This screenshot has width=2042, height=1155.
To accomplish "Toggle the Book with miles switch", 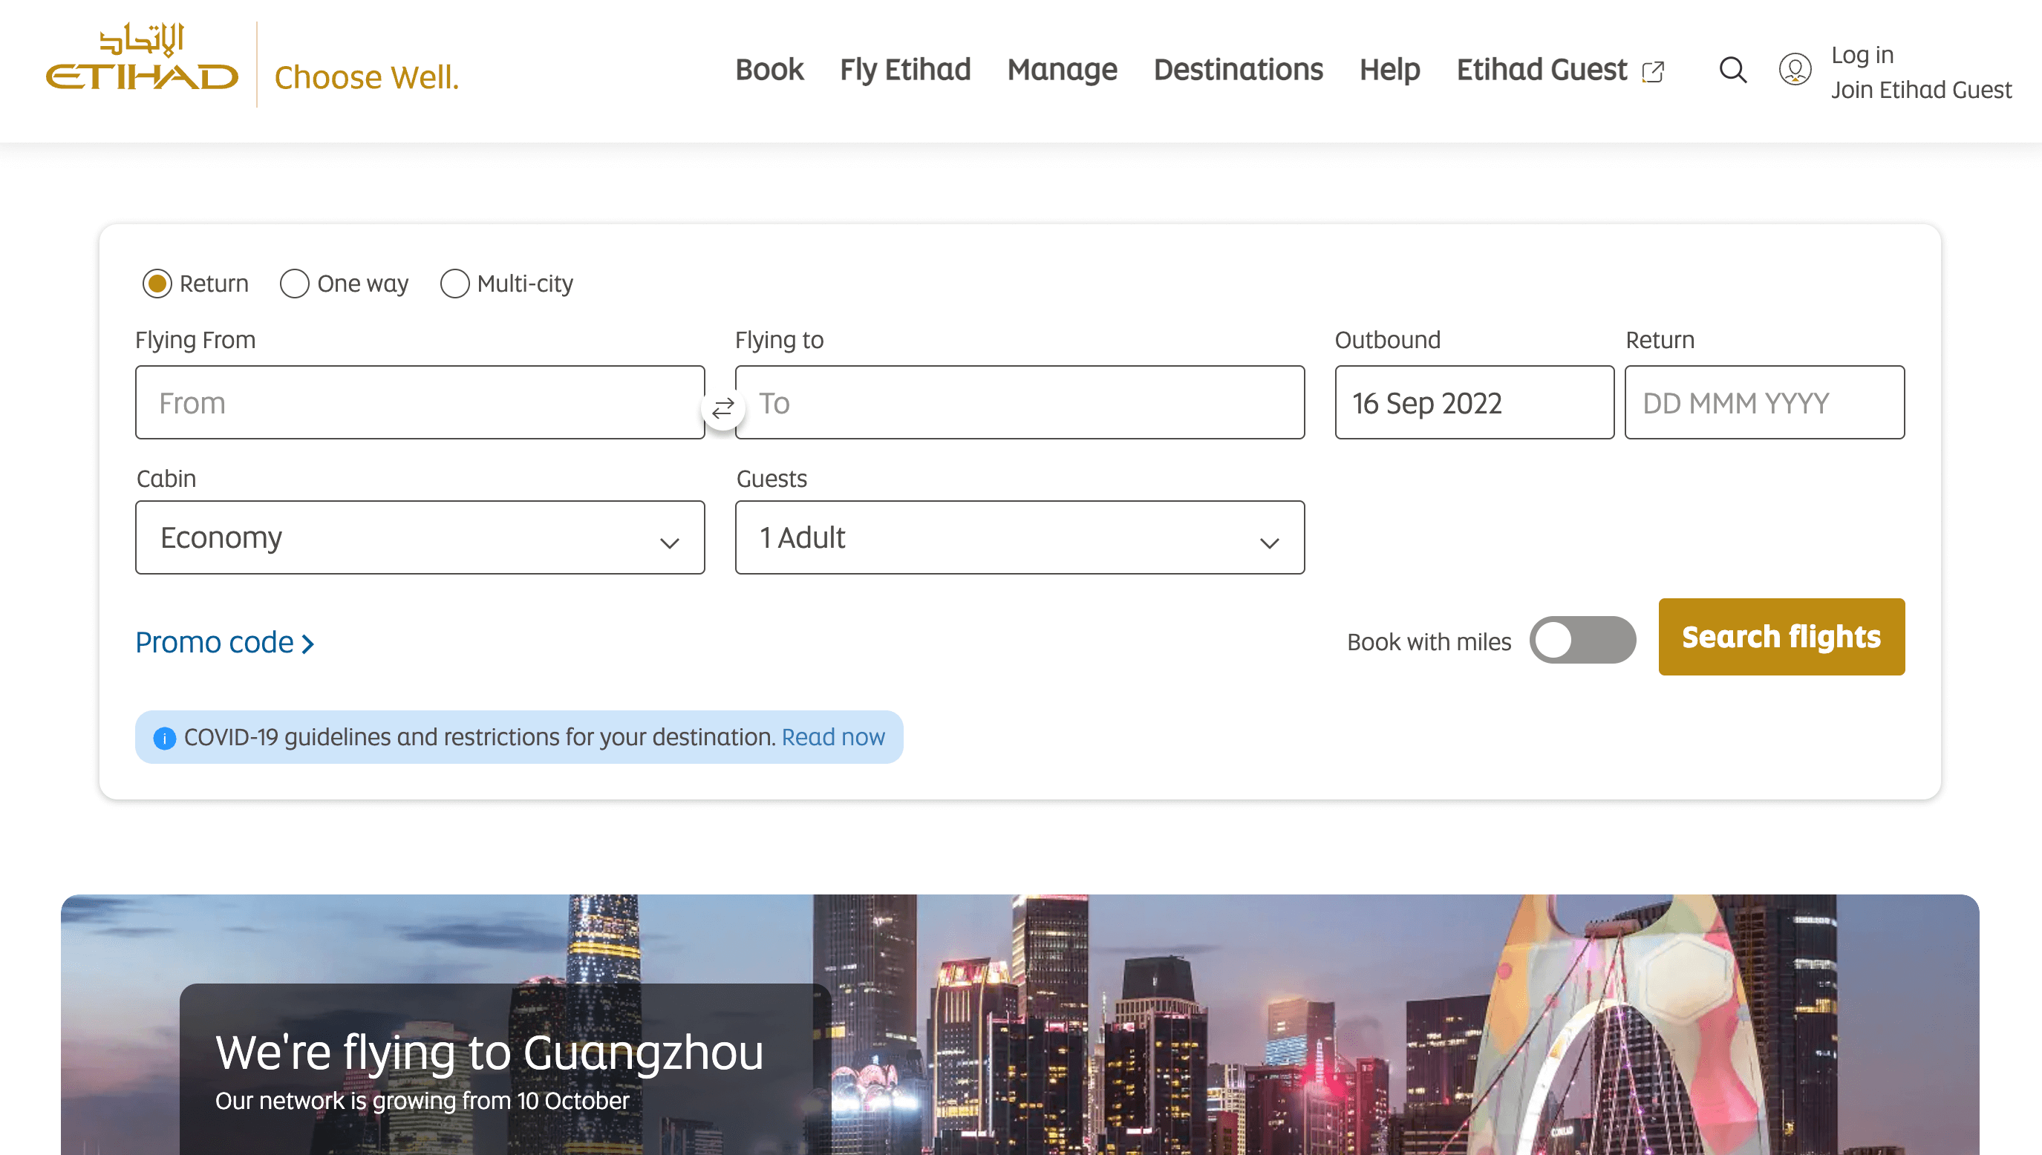I will pyautogui.click(x=1582, y=640).
